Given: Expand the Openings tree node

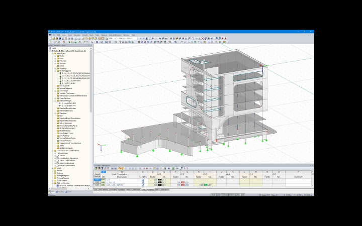Looking at the screenshot, I should [x=55, y=68].
